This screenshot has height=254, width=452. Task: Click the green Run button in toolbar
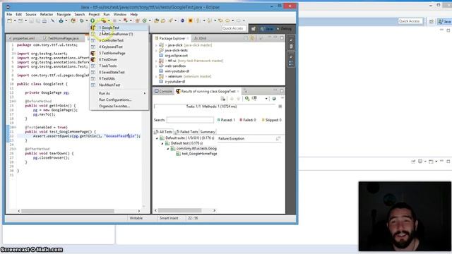pyautogui.click(x=93, y=20)
